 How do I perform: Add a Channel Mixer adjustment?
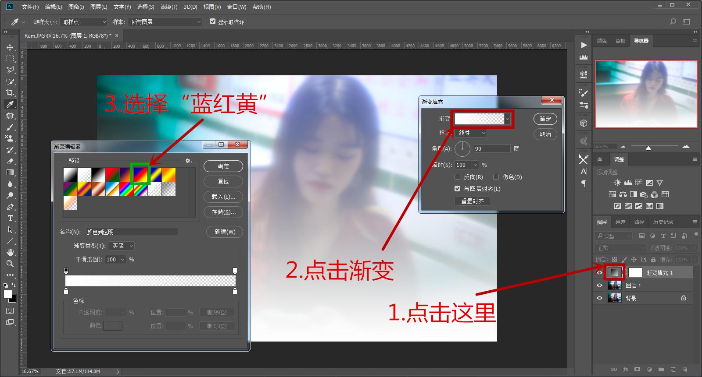[x=654, y=194]
